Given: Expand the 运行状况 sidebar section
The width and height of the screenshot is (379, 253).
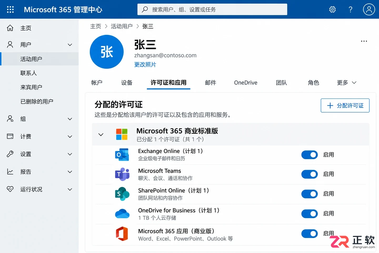Looking at the screenshot, I should coord(70,189).
